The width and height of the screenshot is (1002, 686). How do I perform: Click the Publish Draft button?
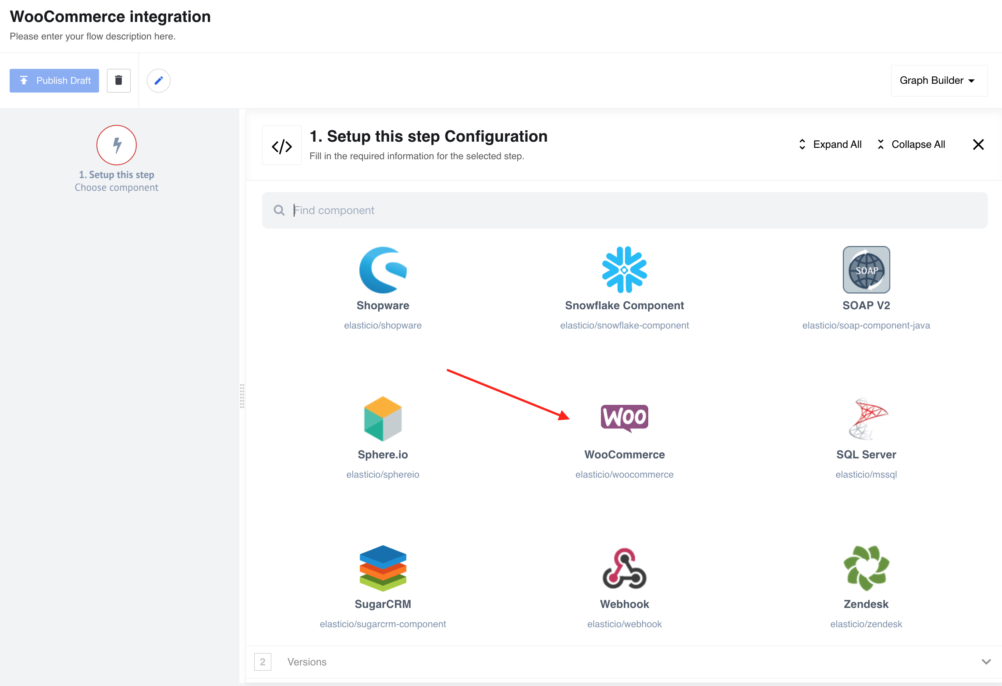pos(54,81)
